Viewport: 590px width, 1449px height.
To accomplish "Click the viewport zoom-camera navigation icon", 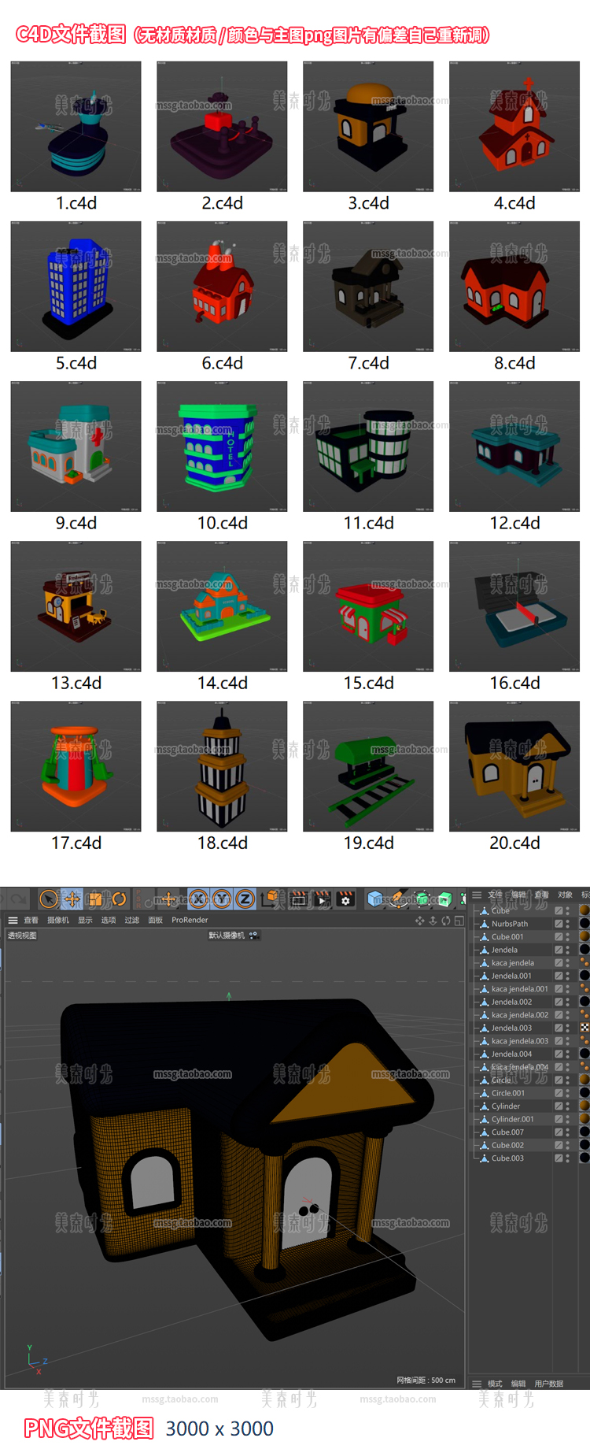I will (x=433, y=921).
